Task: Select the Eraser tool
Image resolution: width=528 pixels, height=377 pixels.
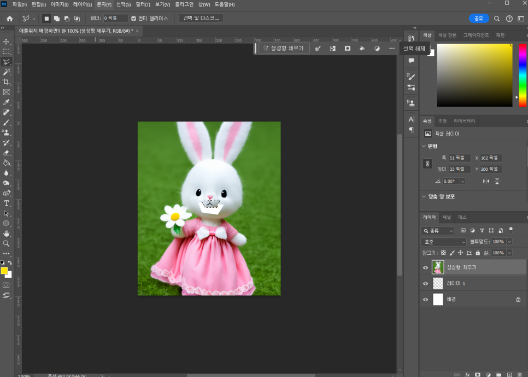Action: click(x=7, y=153)
